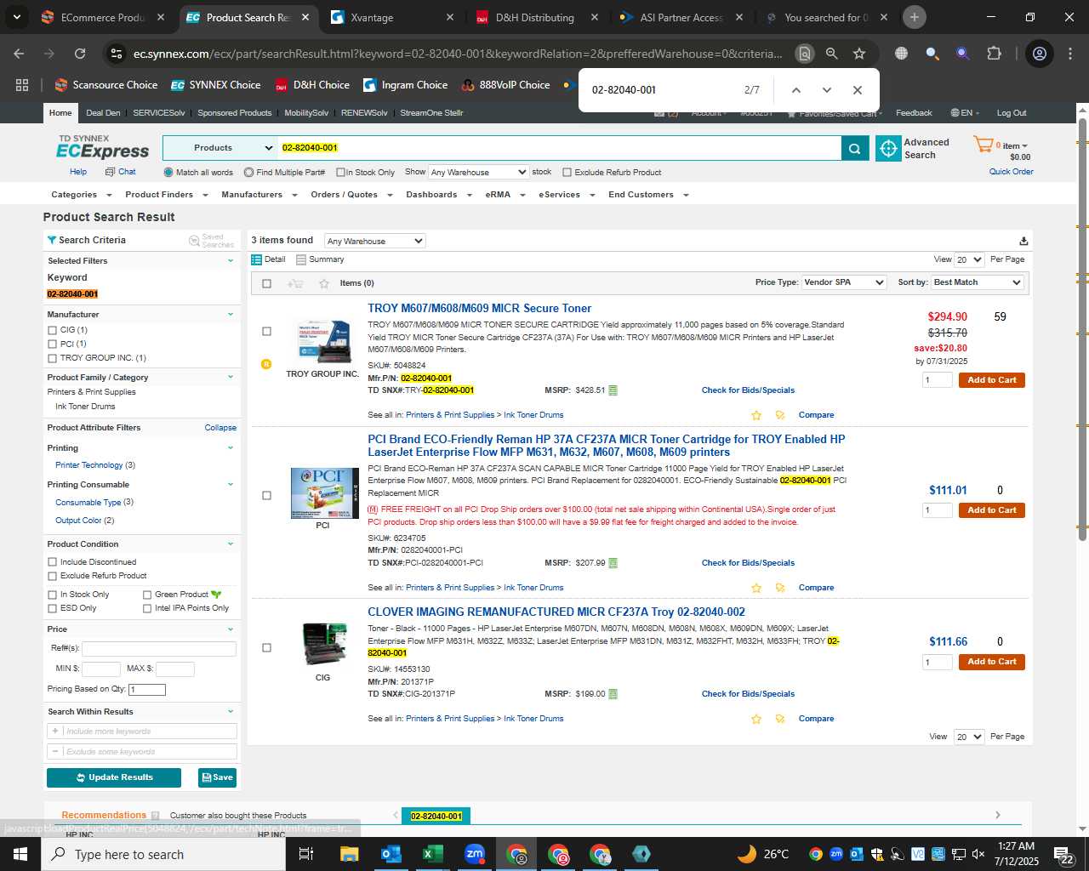Image resolution: width=1089 pixels, height=871 pixels.
Task: Check the PCI manufacturer filter
Action: point(53,344)
